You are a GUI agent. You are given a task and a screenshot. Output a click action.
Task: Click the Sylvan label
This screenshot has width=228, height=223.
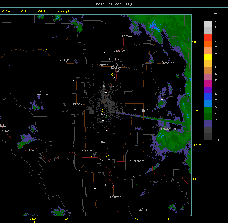(103, 65)
